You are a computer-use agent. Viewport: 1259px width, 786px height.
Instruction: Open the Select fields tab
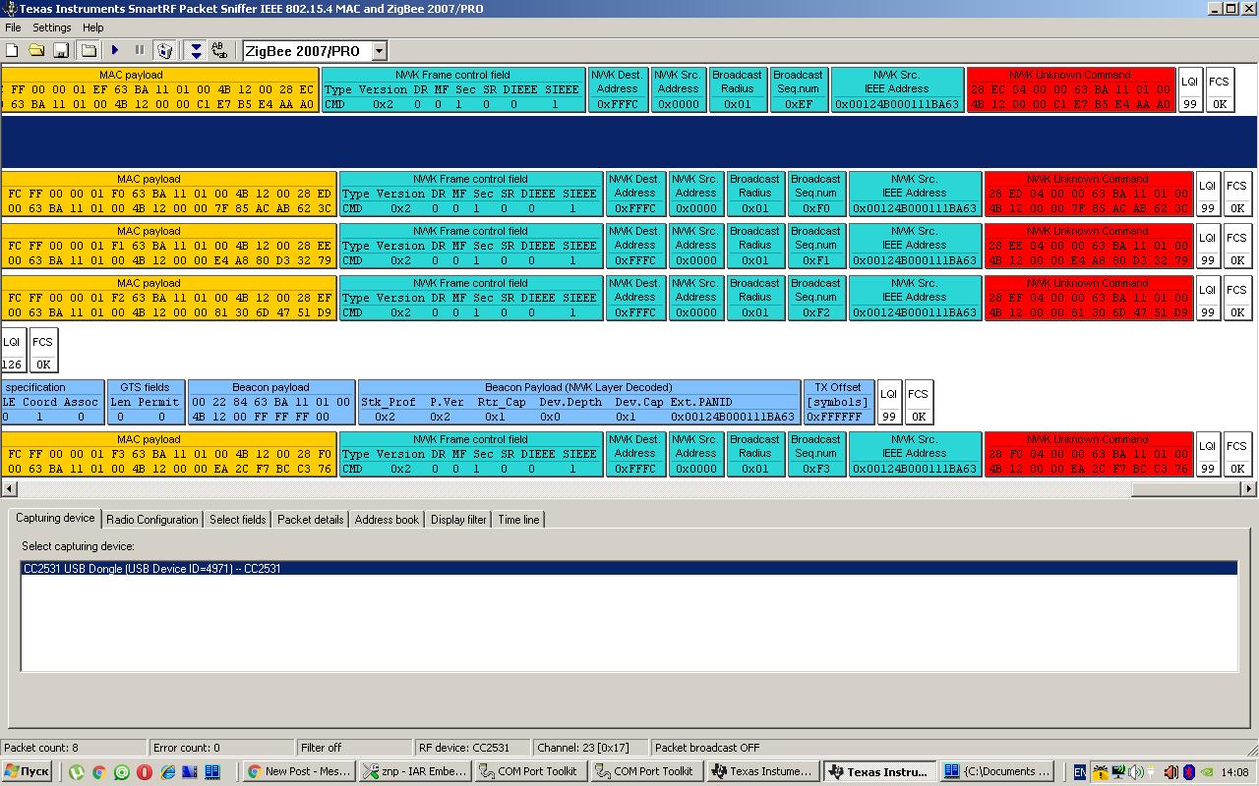[x=237, y=520]
